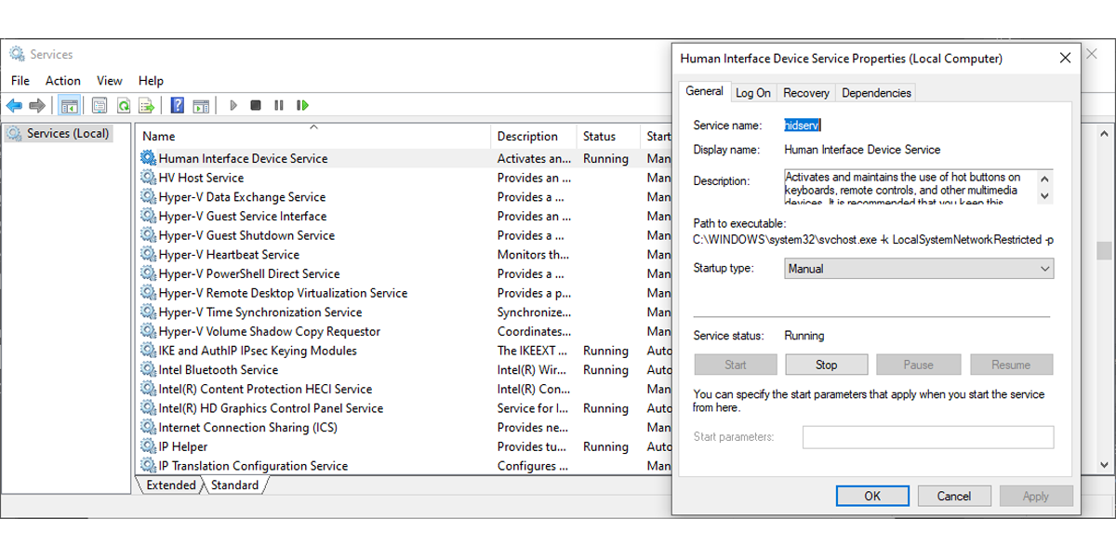This screenshot has height=558, width=1116.
Task: Click gear icon beside Intel Bluetooth Service
Action: tap(148, 369)
